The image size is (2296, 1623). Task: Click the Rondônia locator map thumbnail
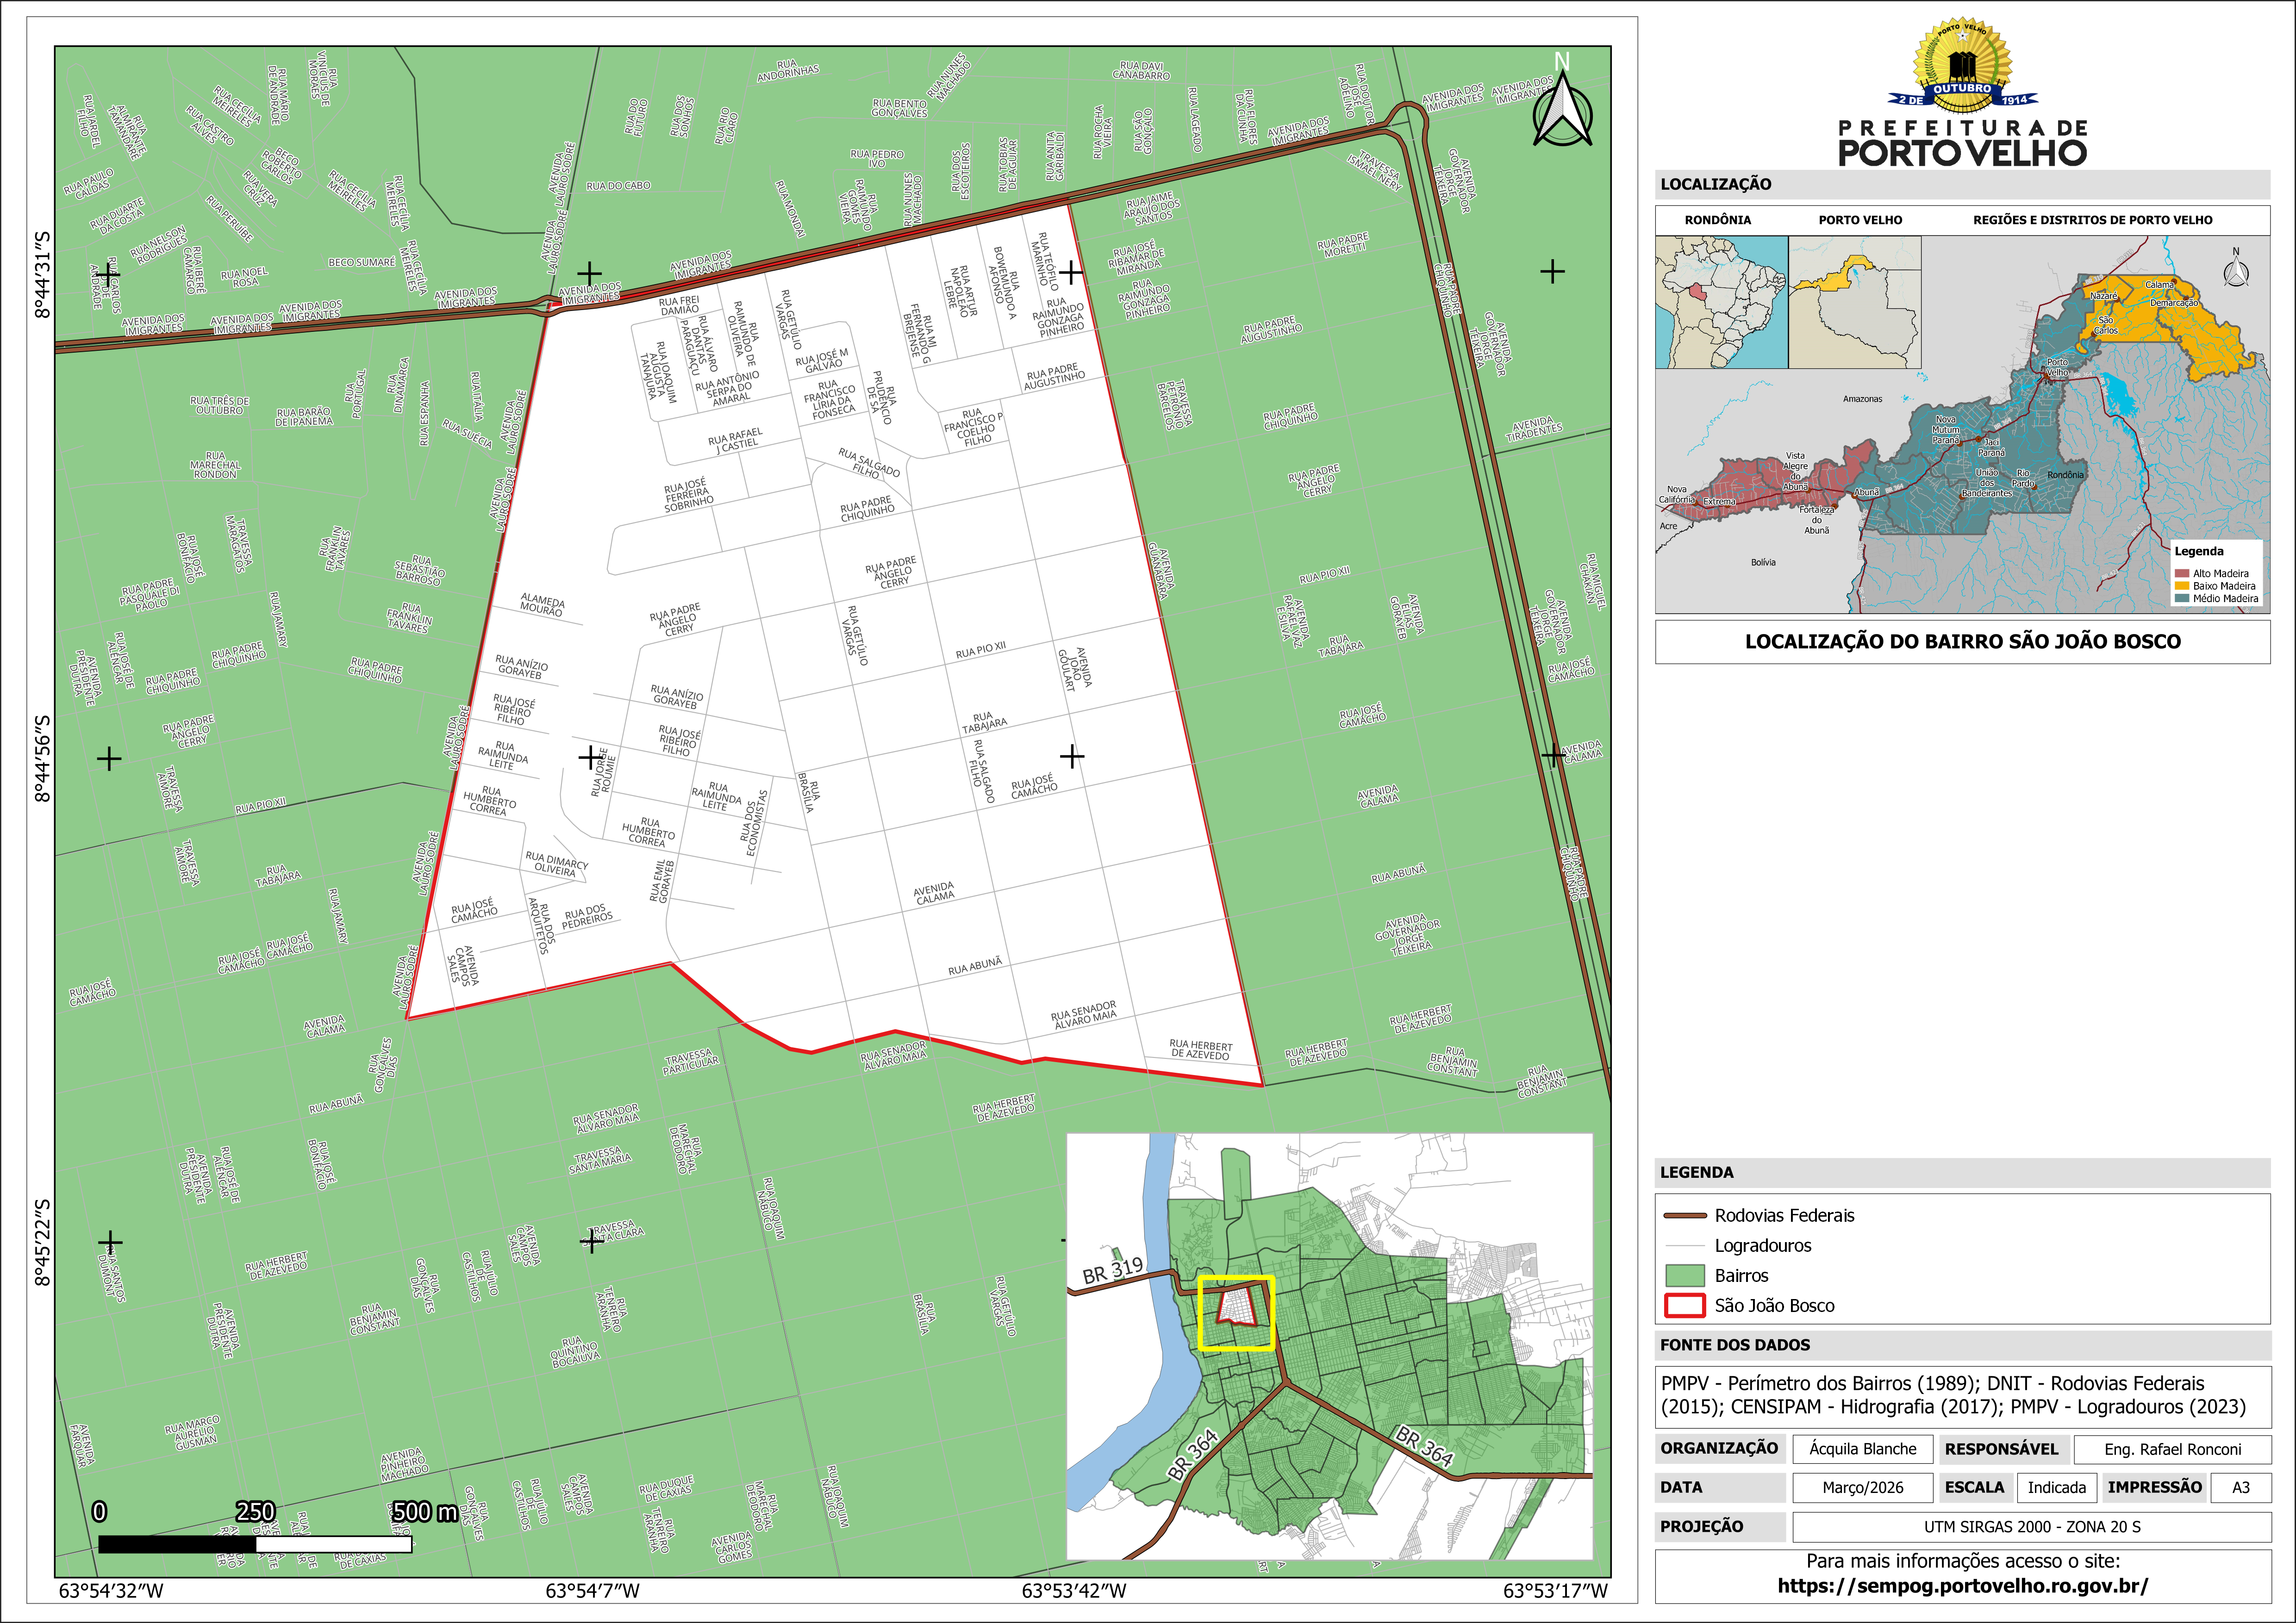(x=1721, y=302)
